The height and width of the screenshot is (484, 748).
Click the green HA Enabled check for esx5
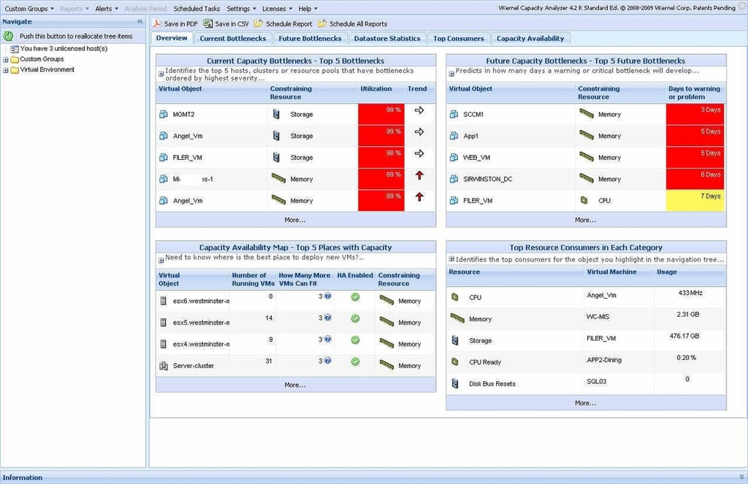click(x=355, y=318)
